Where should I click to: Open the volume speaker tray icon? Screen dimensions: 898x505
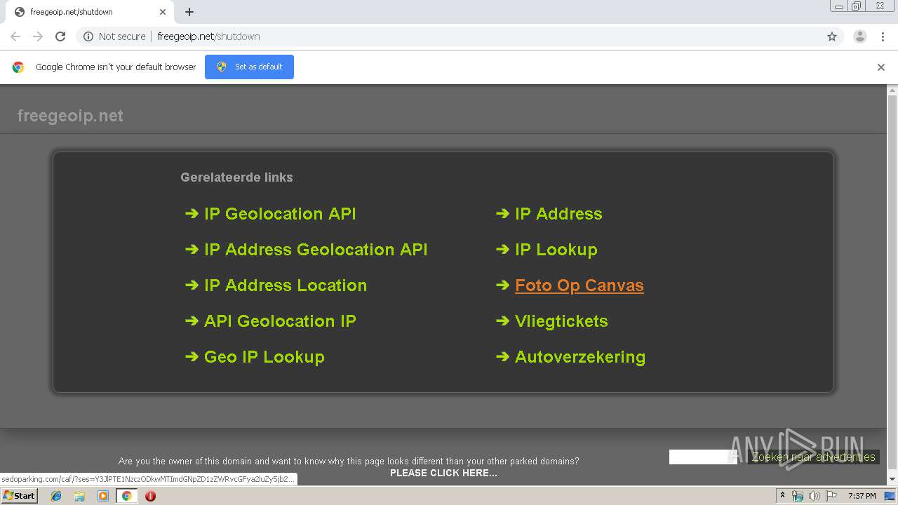pyautogui.click(x=814, y=496)
